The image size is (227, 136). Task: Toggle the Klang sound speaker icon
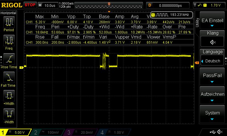tap(213, 42)
